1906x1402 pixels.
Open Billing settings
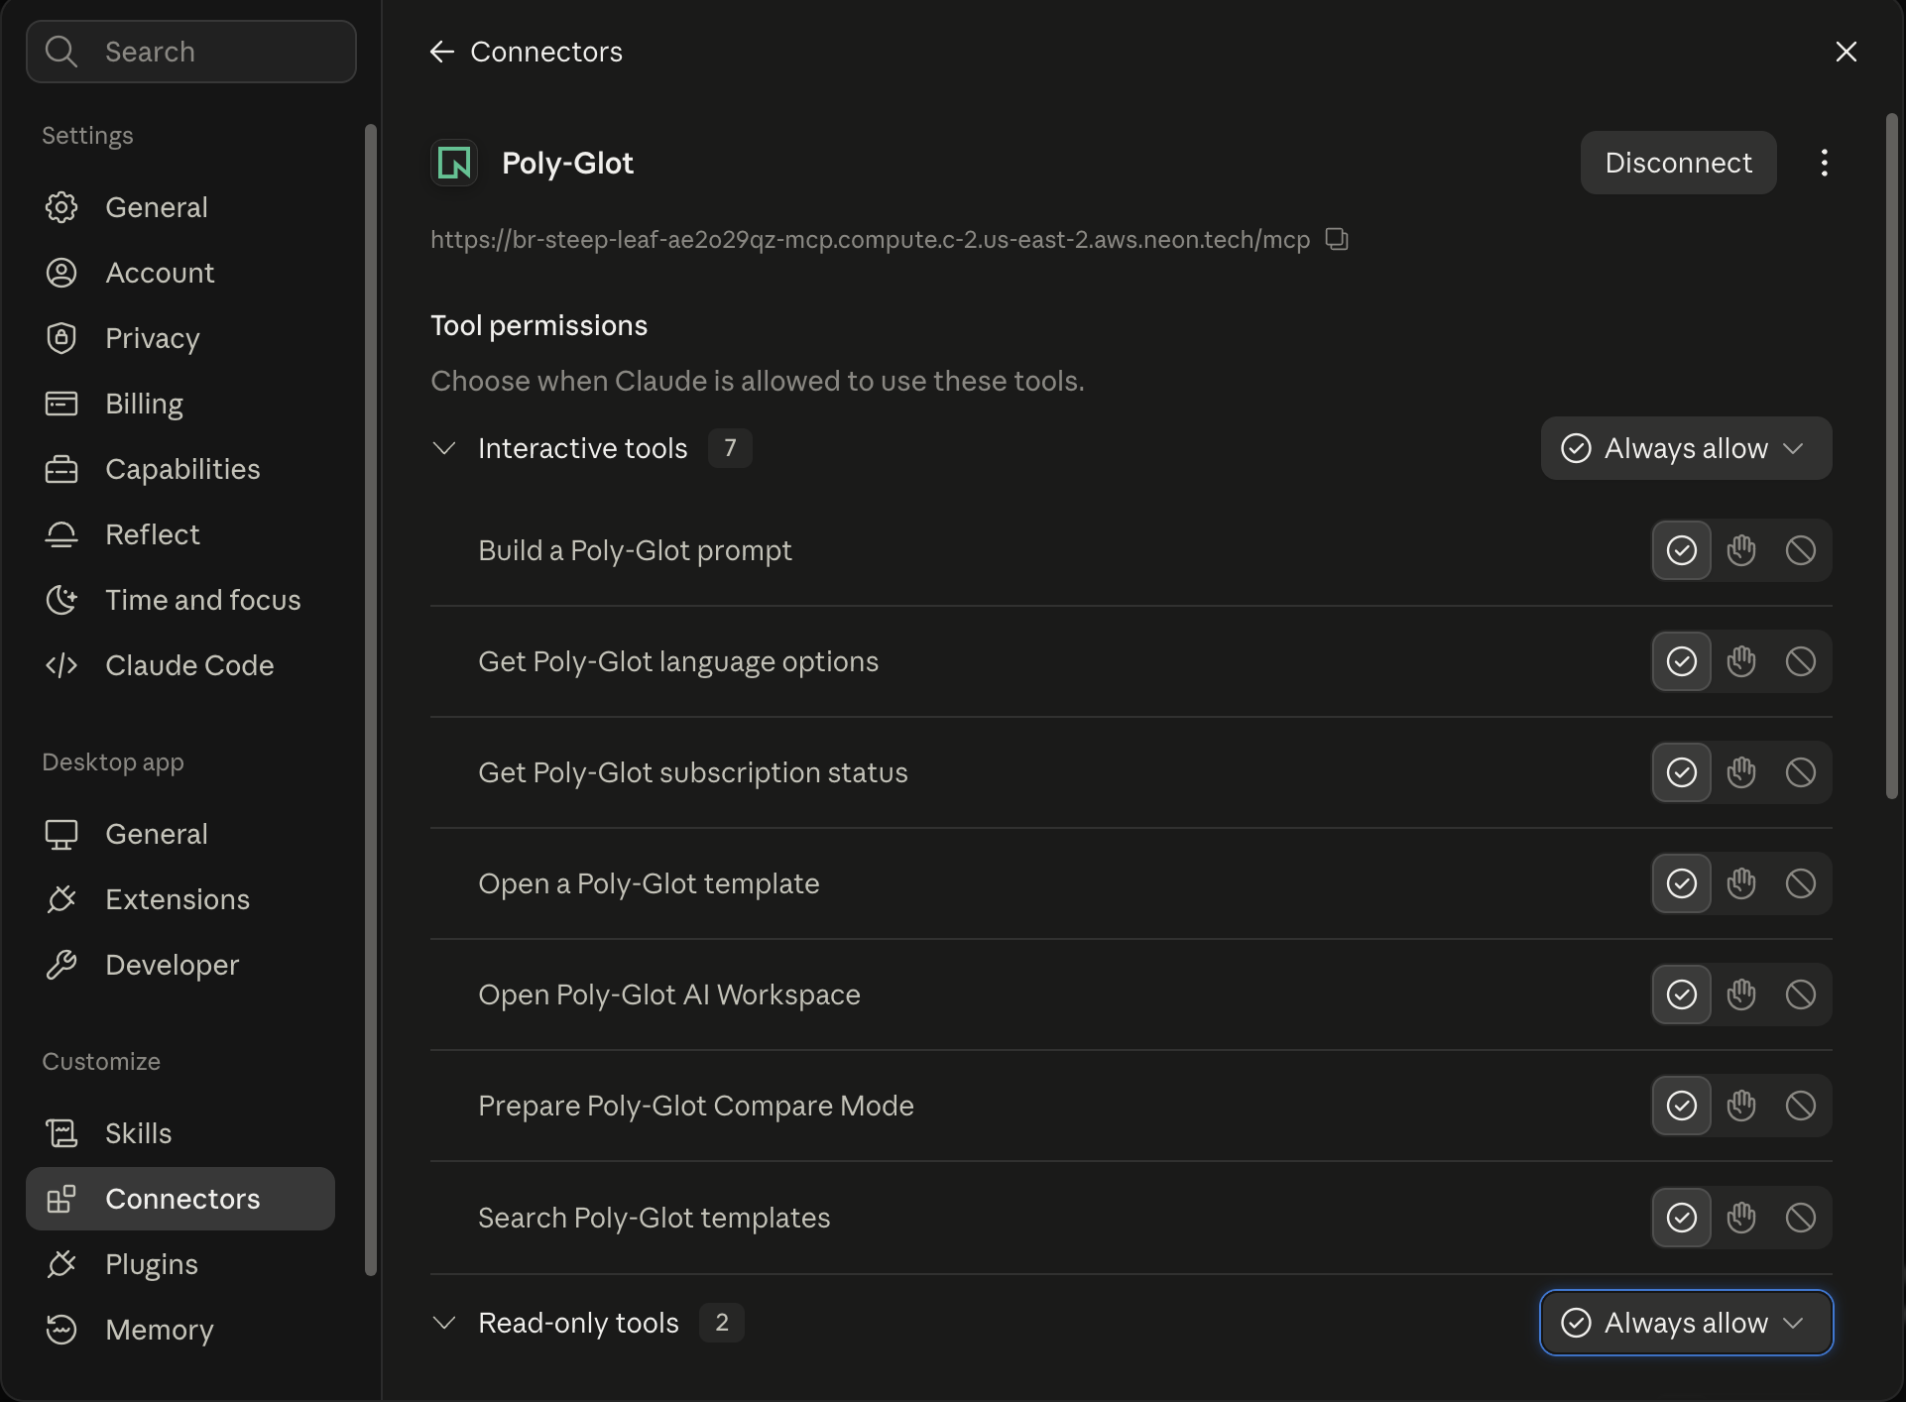tap(180, 404)
